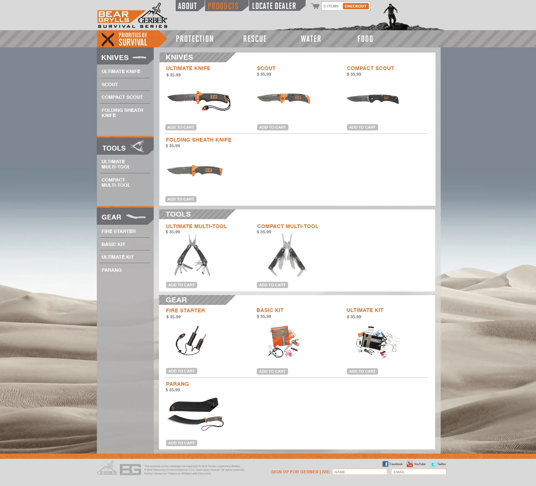Click the Checkout button

pos(355,6)
